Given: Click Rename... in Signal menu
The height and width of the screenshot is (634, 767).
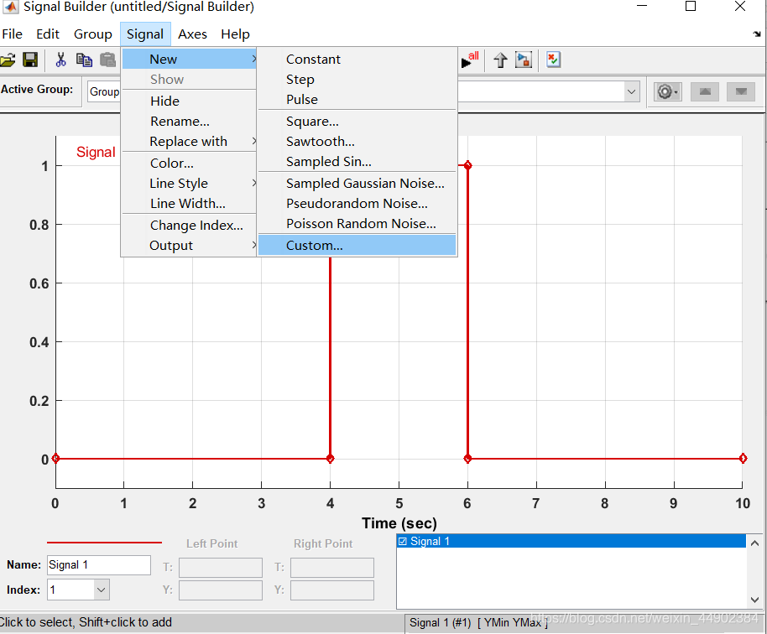Looking at the screenshot, I should (189, 122).
